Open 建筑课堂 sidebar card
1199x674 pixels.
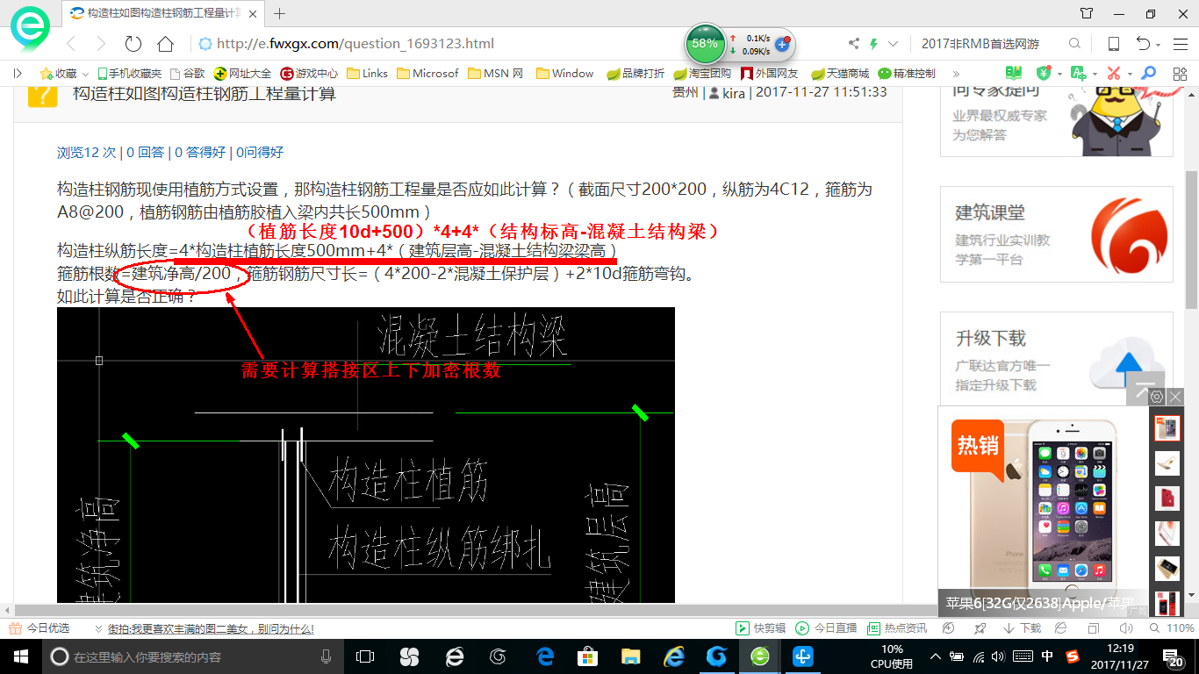click(x=1056, y=233)
